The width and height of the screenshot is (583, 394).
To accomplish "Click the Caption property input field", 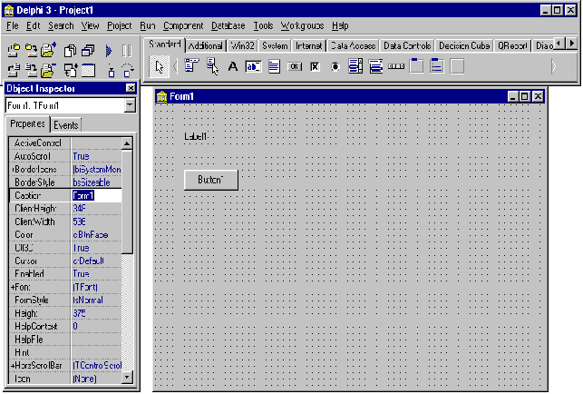I will click(x=95, y=195).
